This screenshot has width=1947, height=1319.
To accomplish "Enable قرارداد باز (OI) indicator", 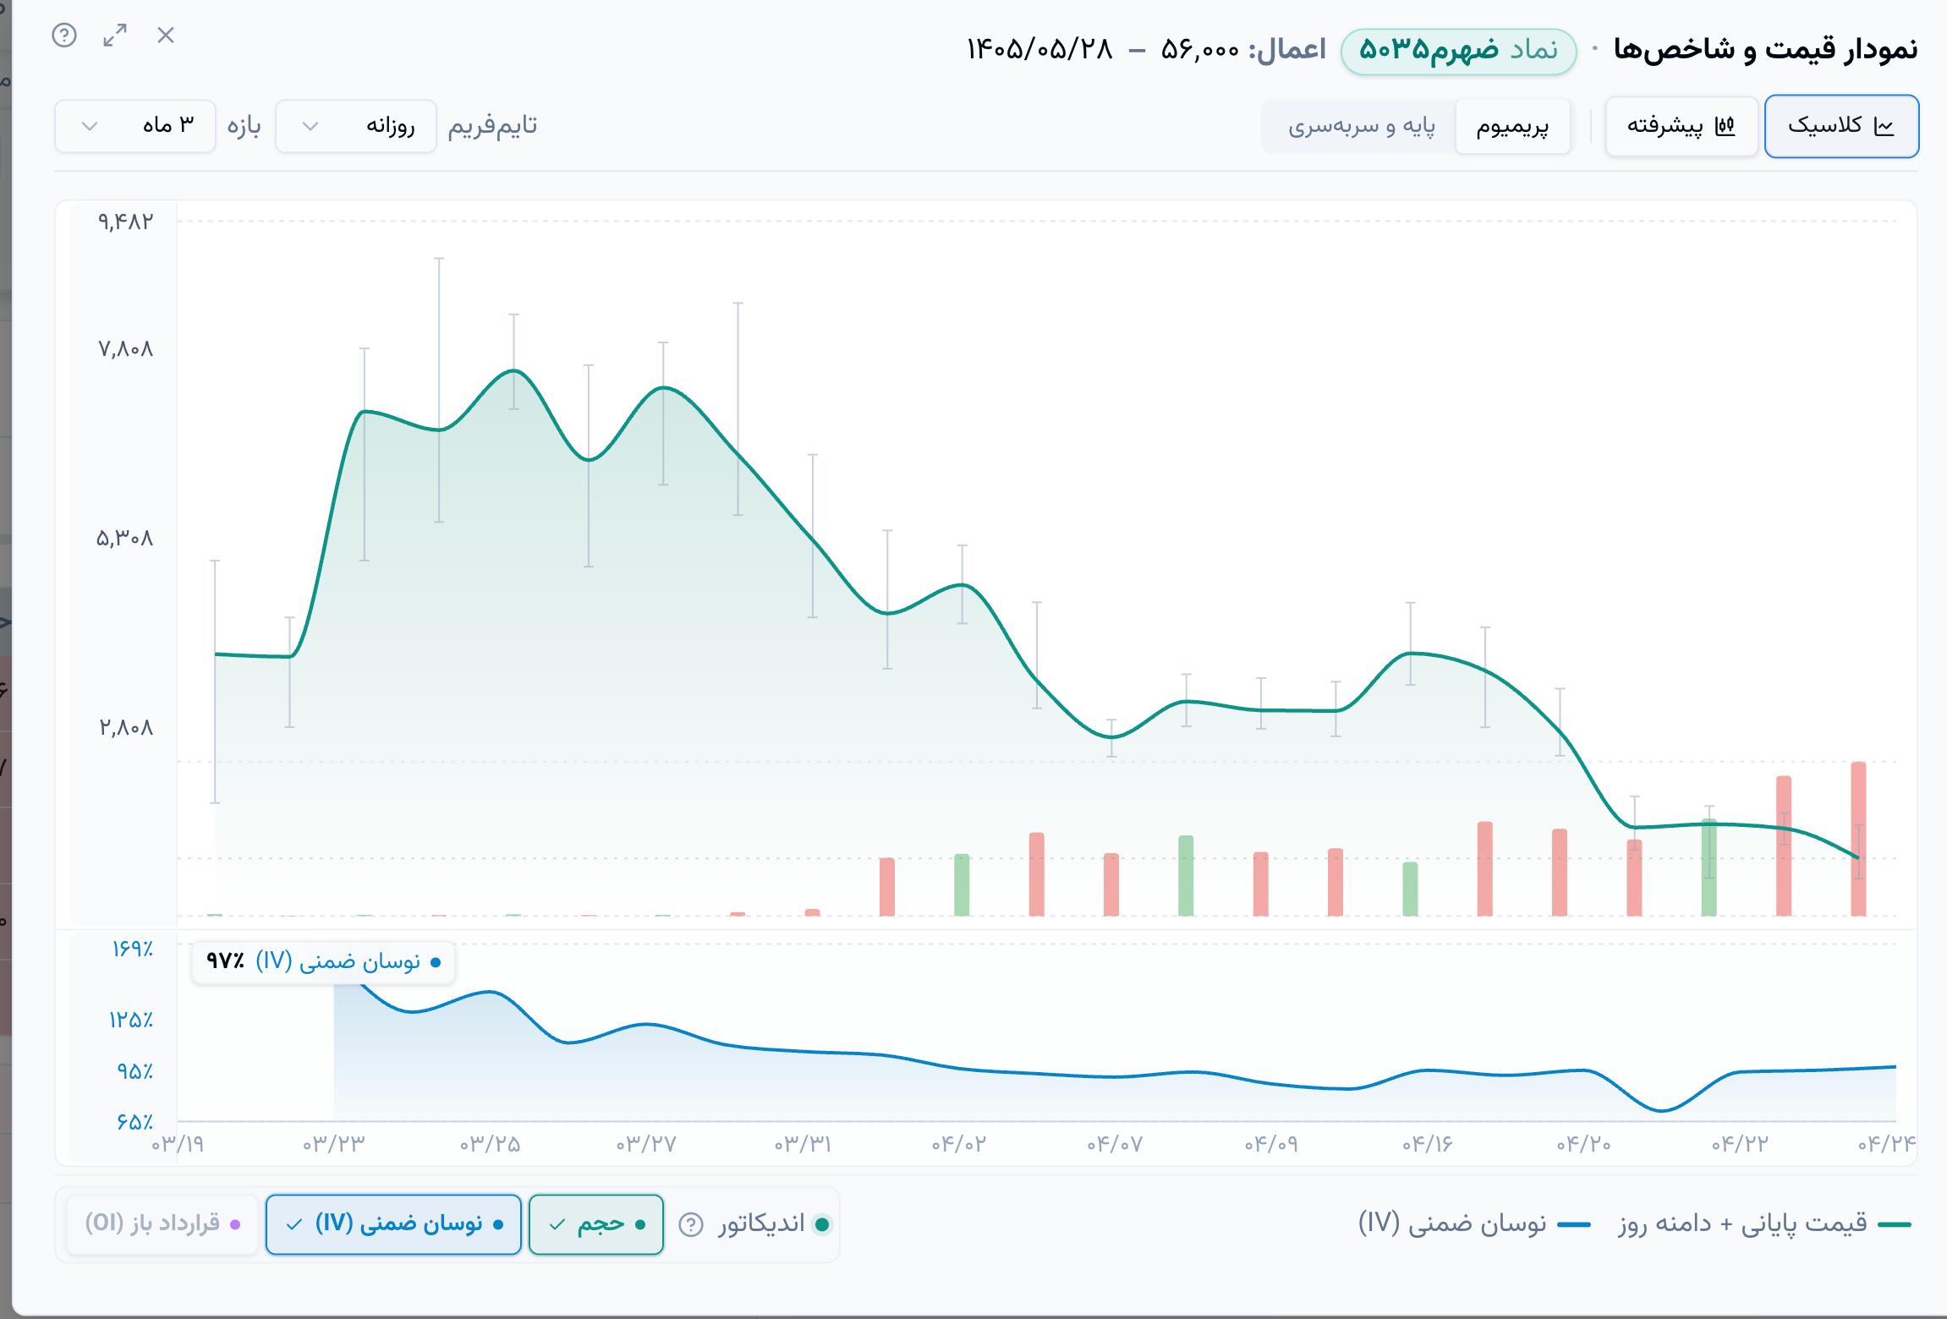I will pos(162,1223).
